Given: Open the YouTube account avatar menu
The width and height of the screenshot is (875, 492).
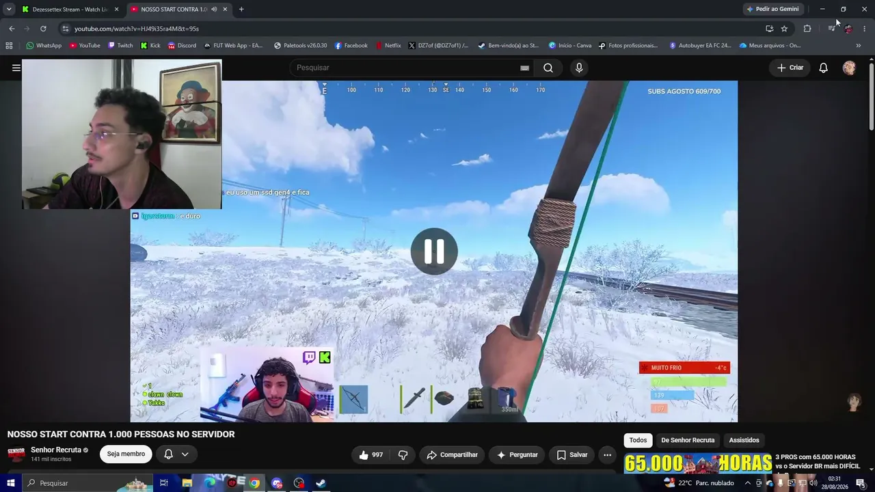Looking at the screenshot, I should click(849, 68).
